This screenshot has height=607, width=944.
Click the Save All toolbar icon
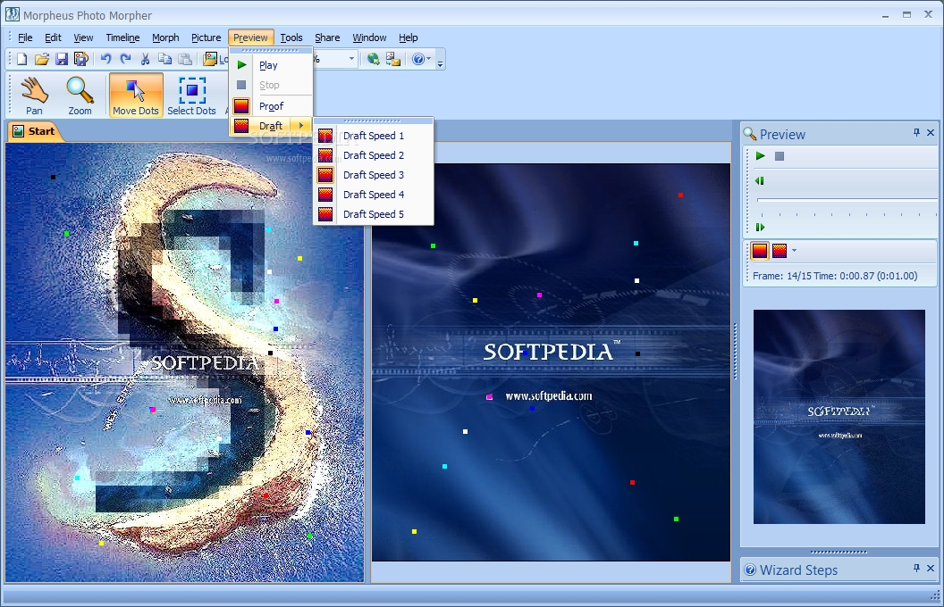[80, 59]
